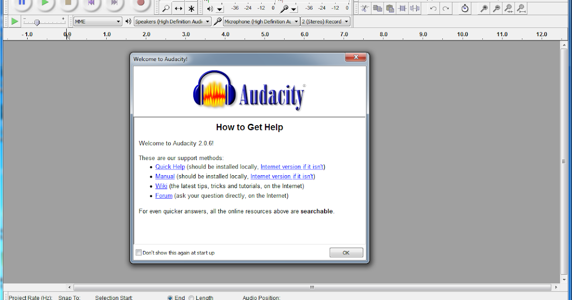Screen dimensions: 572x300
Task: Open the Speakers output device dropdown
Action: click(x=173, y=21)
